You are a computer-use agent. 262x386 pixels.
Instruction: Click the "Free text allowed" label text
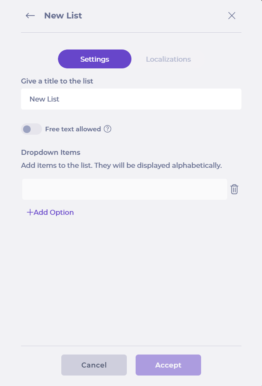click(x=73, y=129)
